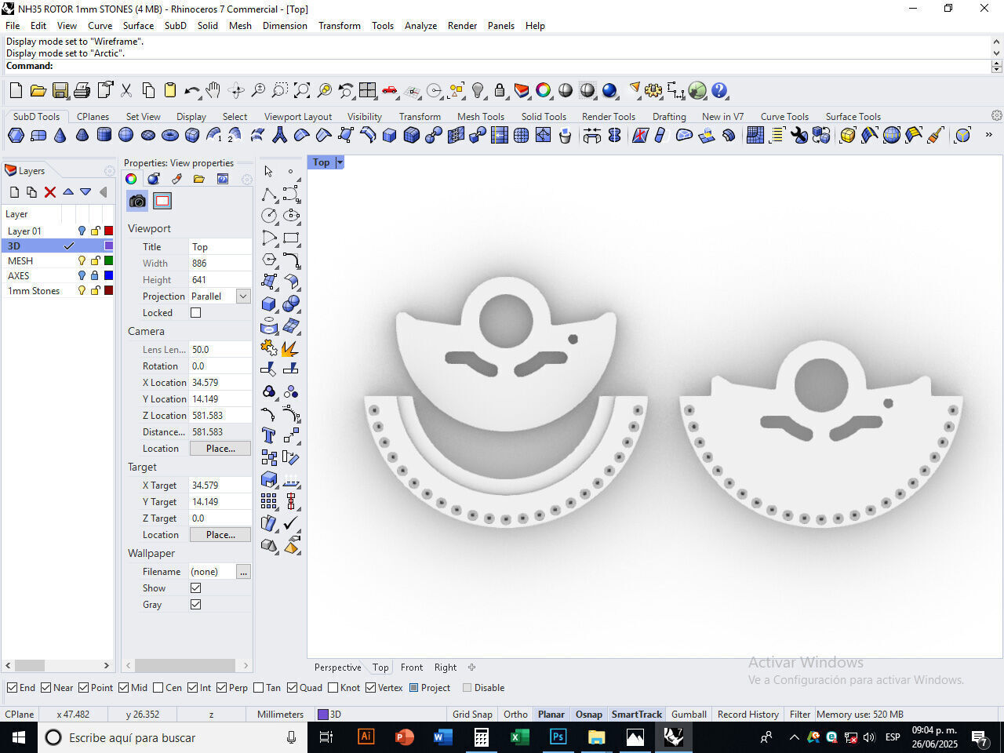Viewport: 1004px width, 753px height.
Task: Select the Circle tool in left toolbar
Action: pos(269,215)
